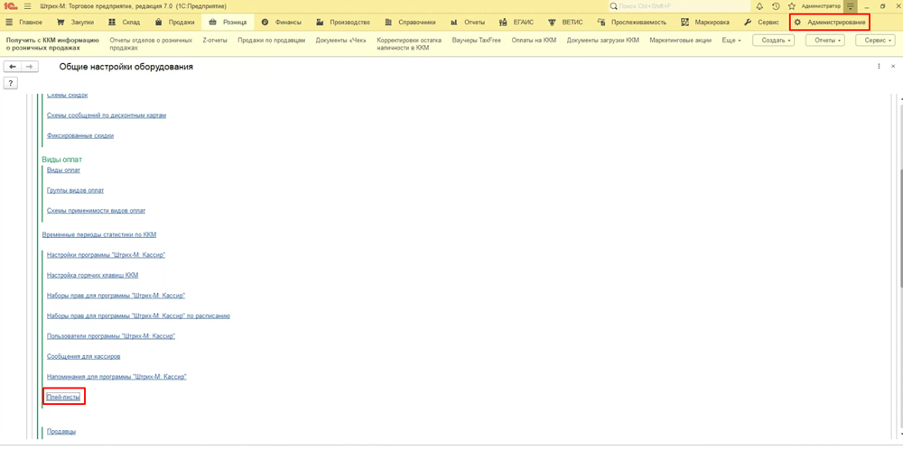Open Настройки программы "Штрих-М: Кассир"
Viewport: 903px width, 449px height.
pos(106,254)
